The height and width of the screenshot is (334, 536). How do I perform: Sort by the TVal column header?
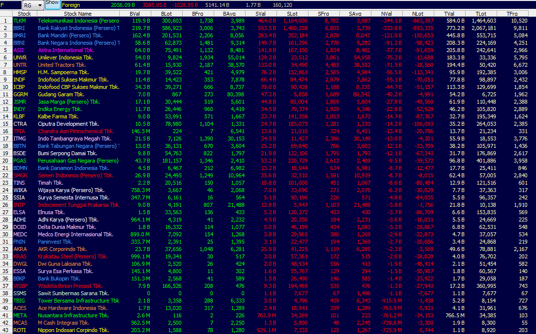pos(450,14)
